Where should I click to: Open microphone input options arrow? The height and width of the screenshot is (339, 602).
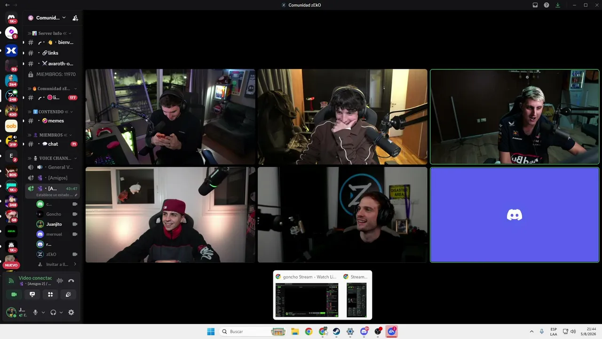pyautogui.click(x=43, y=312)
